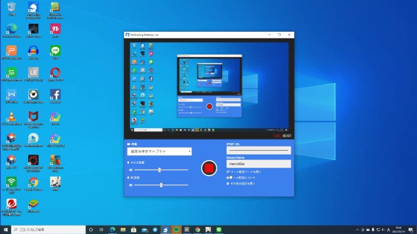Adjust the microphone volume slider
The width and height of the screenshot is (417, 234).
click(160, 170)
